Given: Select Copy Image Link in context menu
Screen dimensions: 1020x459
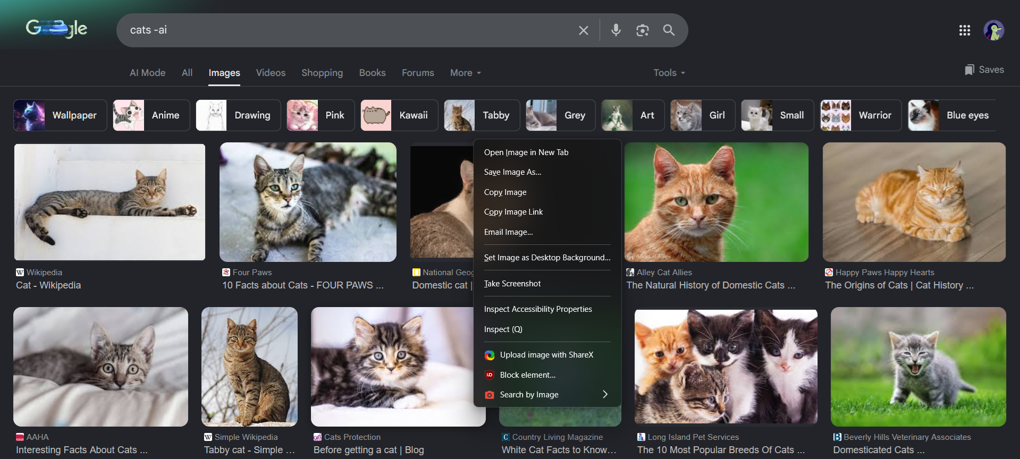Looking at the screenshot, I should click(513, 212).
